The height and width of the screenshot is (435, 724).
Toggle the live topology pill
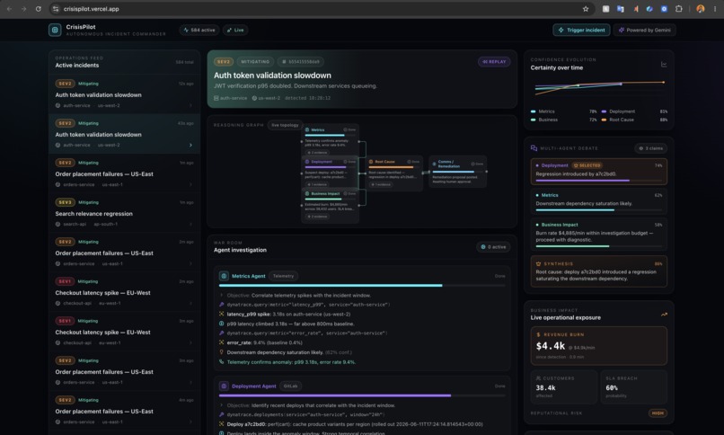(x=285, y=125)
